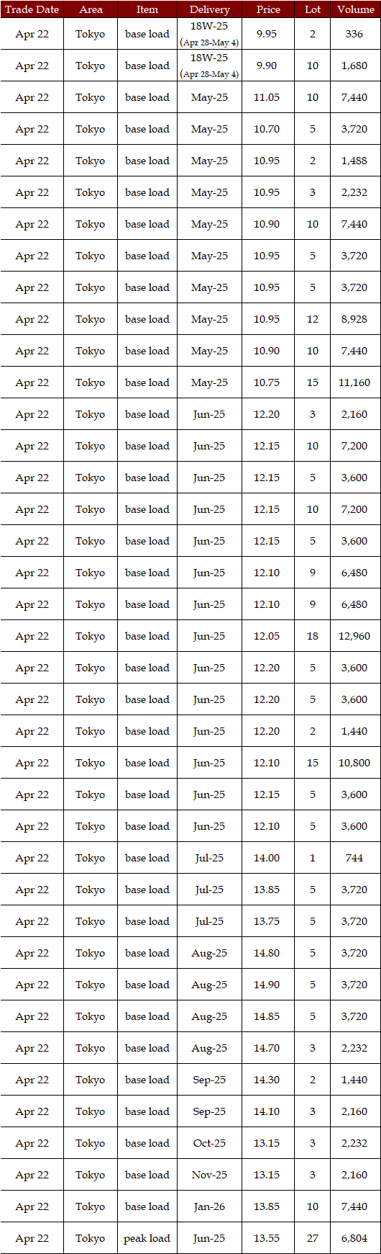This screenshot has width=381, height=1254.
Task: Click the Trade Date column header
Action: click(32, 9)
